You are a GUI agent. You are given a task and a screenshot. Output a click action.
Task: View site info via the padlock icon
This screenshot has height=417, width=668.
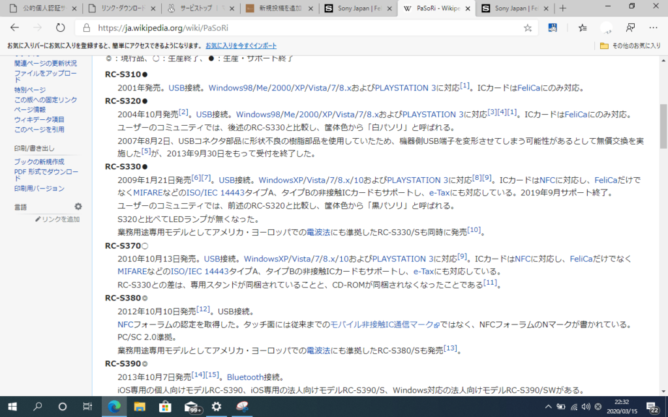87,28
